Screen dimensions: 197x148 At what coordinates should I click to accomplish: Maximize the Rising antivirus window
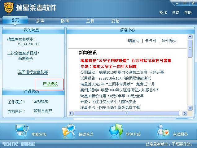pos(185,3)
